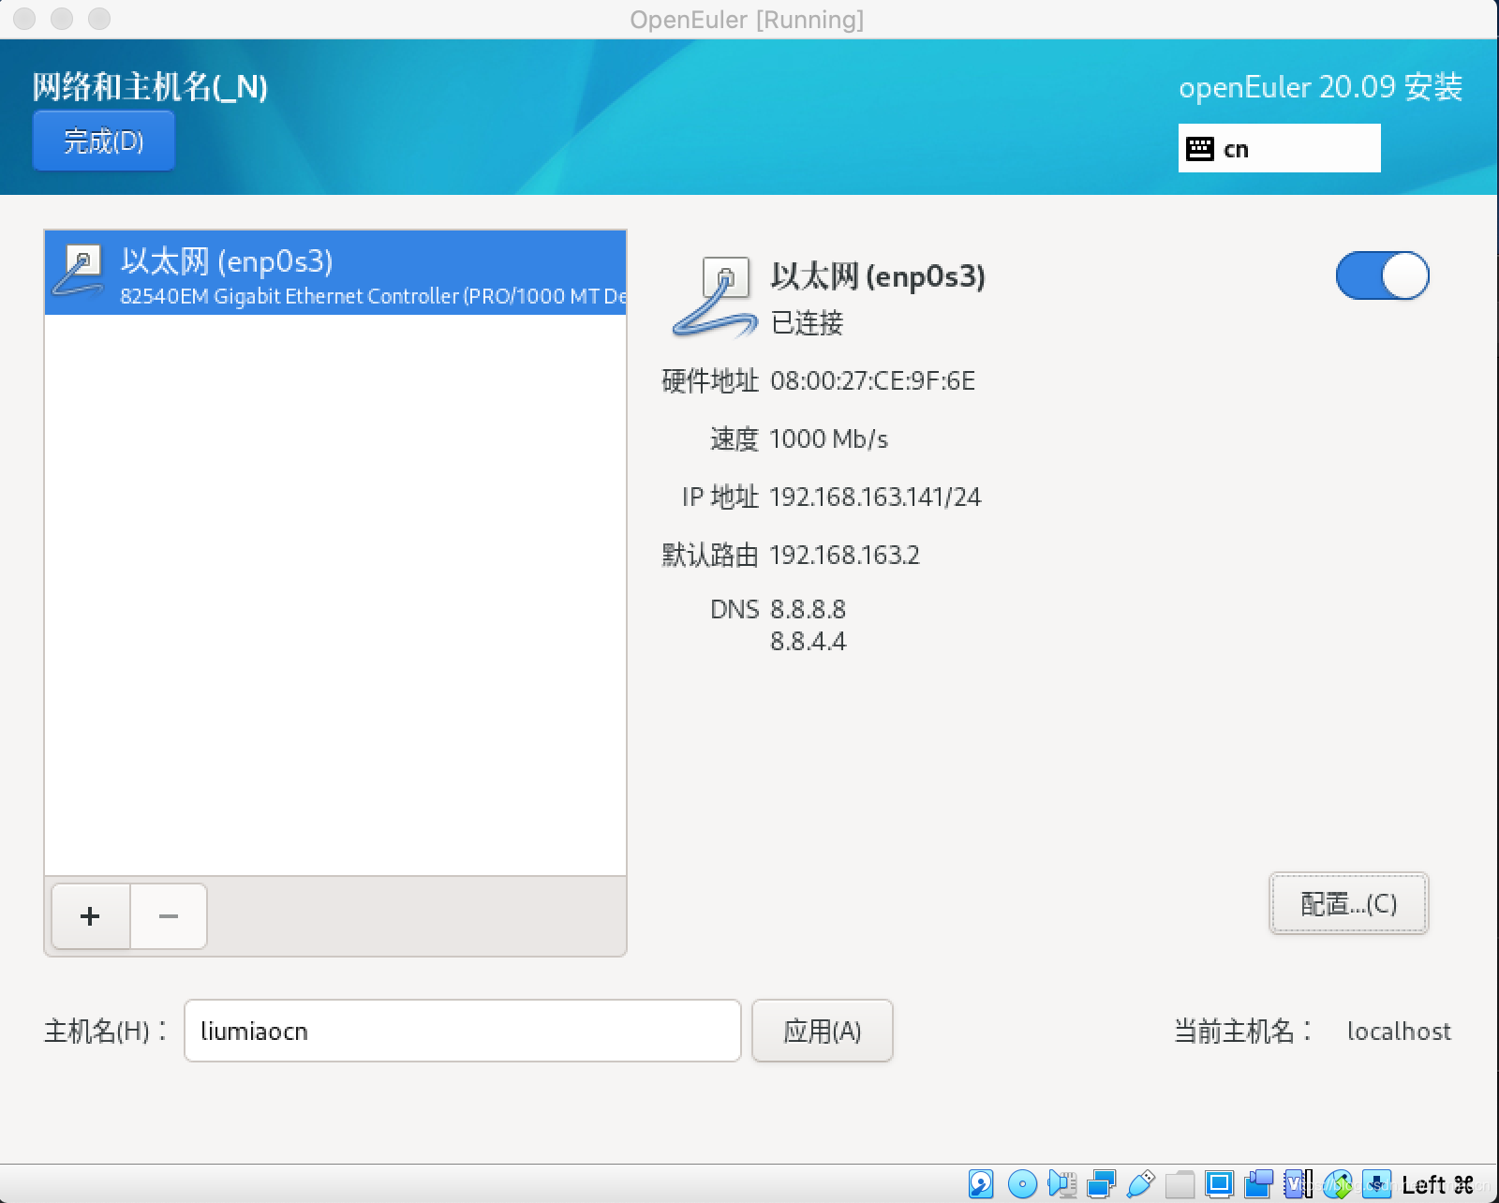Click the openEuler 20.09 安装 heading
This screenshot has width=1499, height=1203.
[1320, 87]
